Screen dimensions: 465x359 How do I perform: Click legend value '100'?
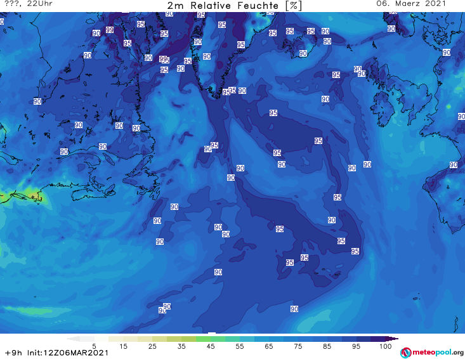point(386,346)
